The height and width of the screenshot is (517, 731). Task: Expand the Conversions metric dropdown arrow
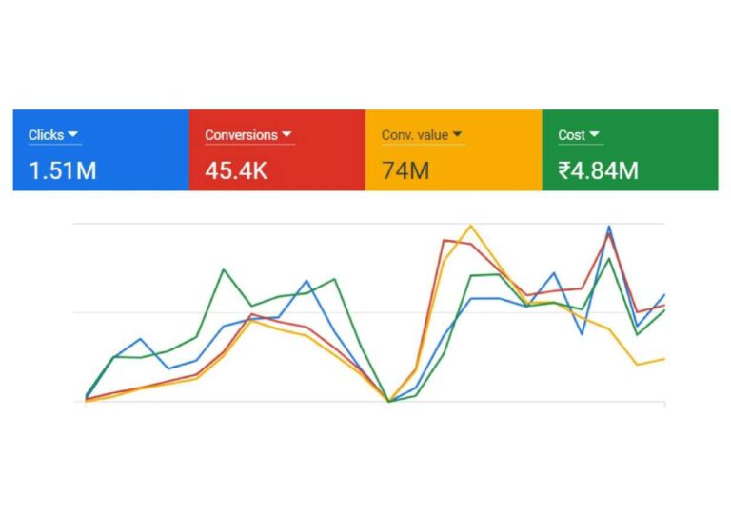tap(286, 135)
